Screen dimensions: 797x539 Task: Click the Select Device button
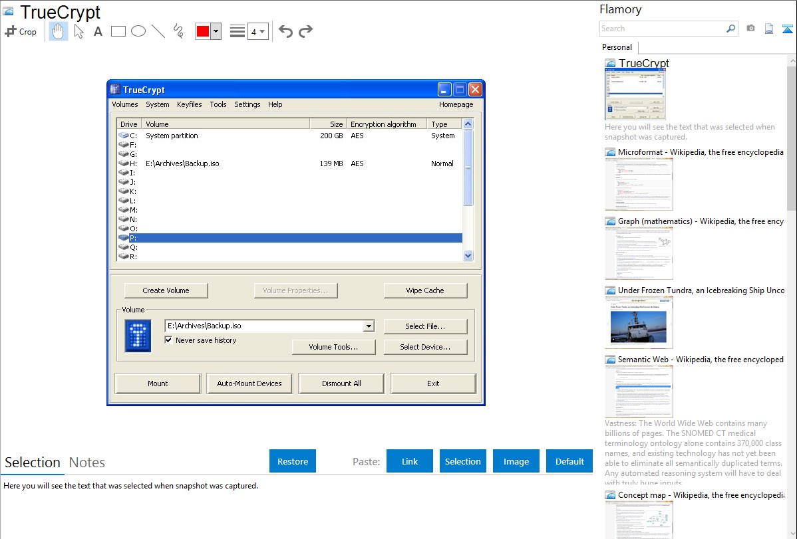pos(425,347)
